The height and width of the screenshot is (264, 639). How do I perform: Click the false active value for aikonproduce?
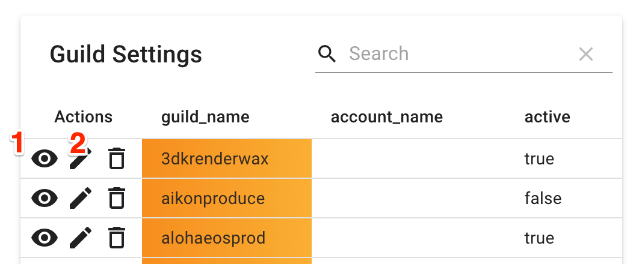tap(543, 198)
